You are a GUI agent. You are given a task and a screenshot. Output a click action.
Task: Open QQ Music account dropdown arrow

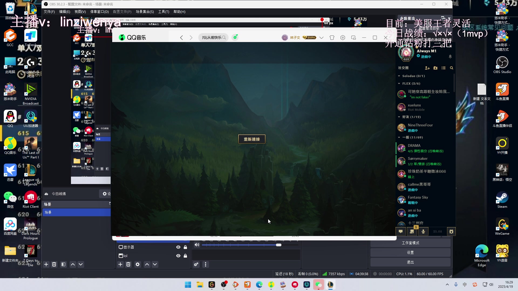click(x=321, y=38)
